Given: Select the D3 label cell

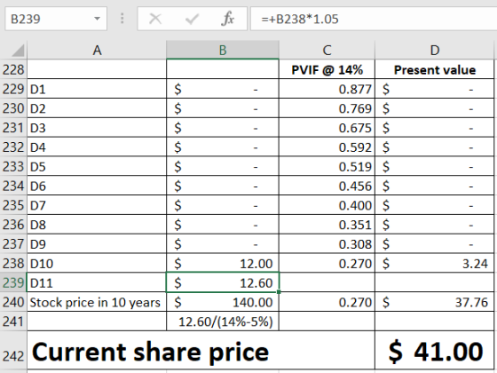Looking at the screenshot, I should 97,128.
